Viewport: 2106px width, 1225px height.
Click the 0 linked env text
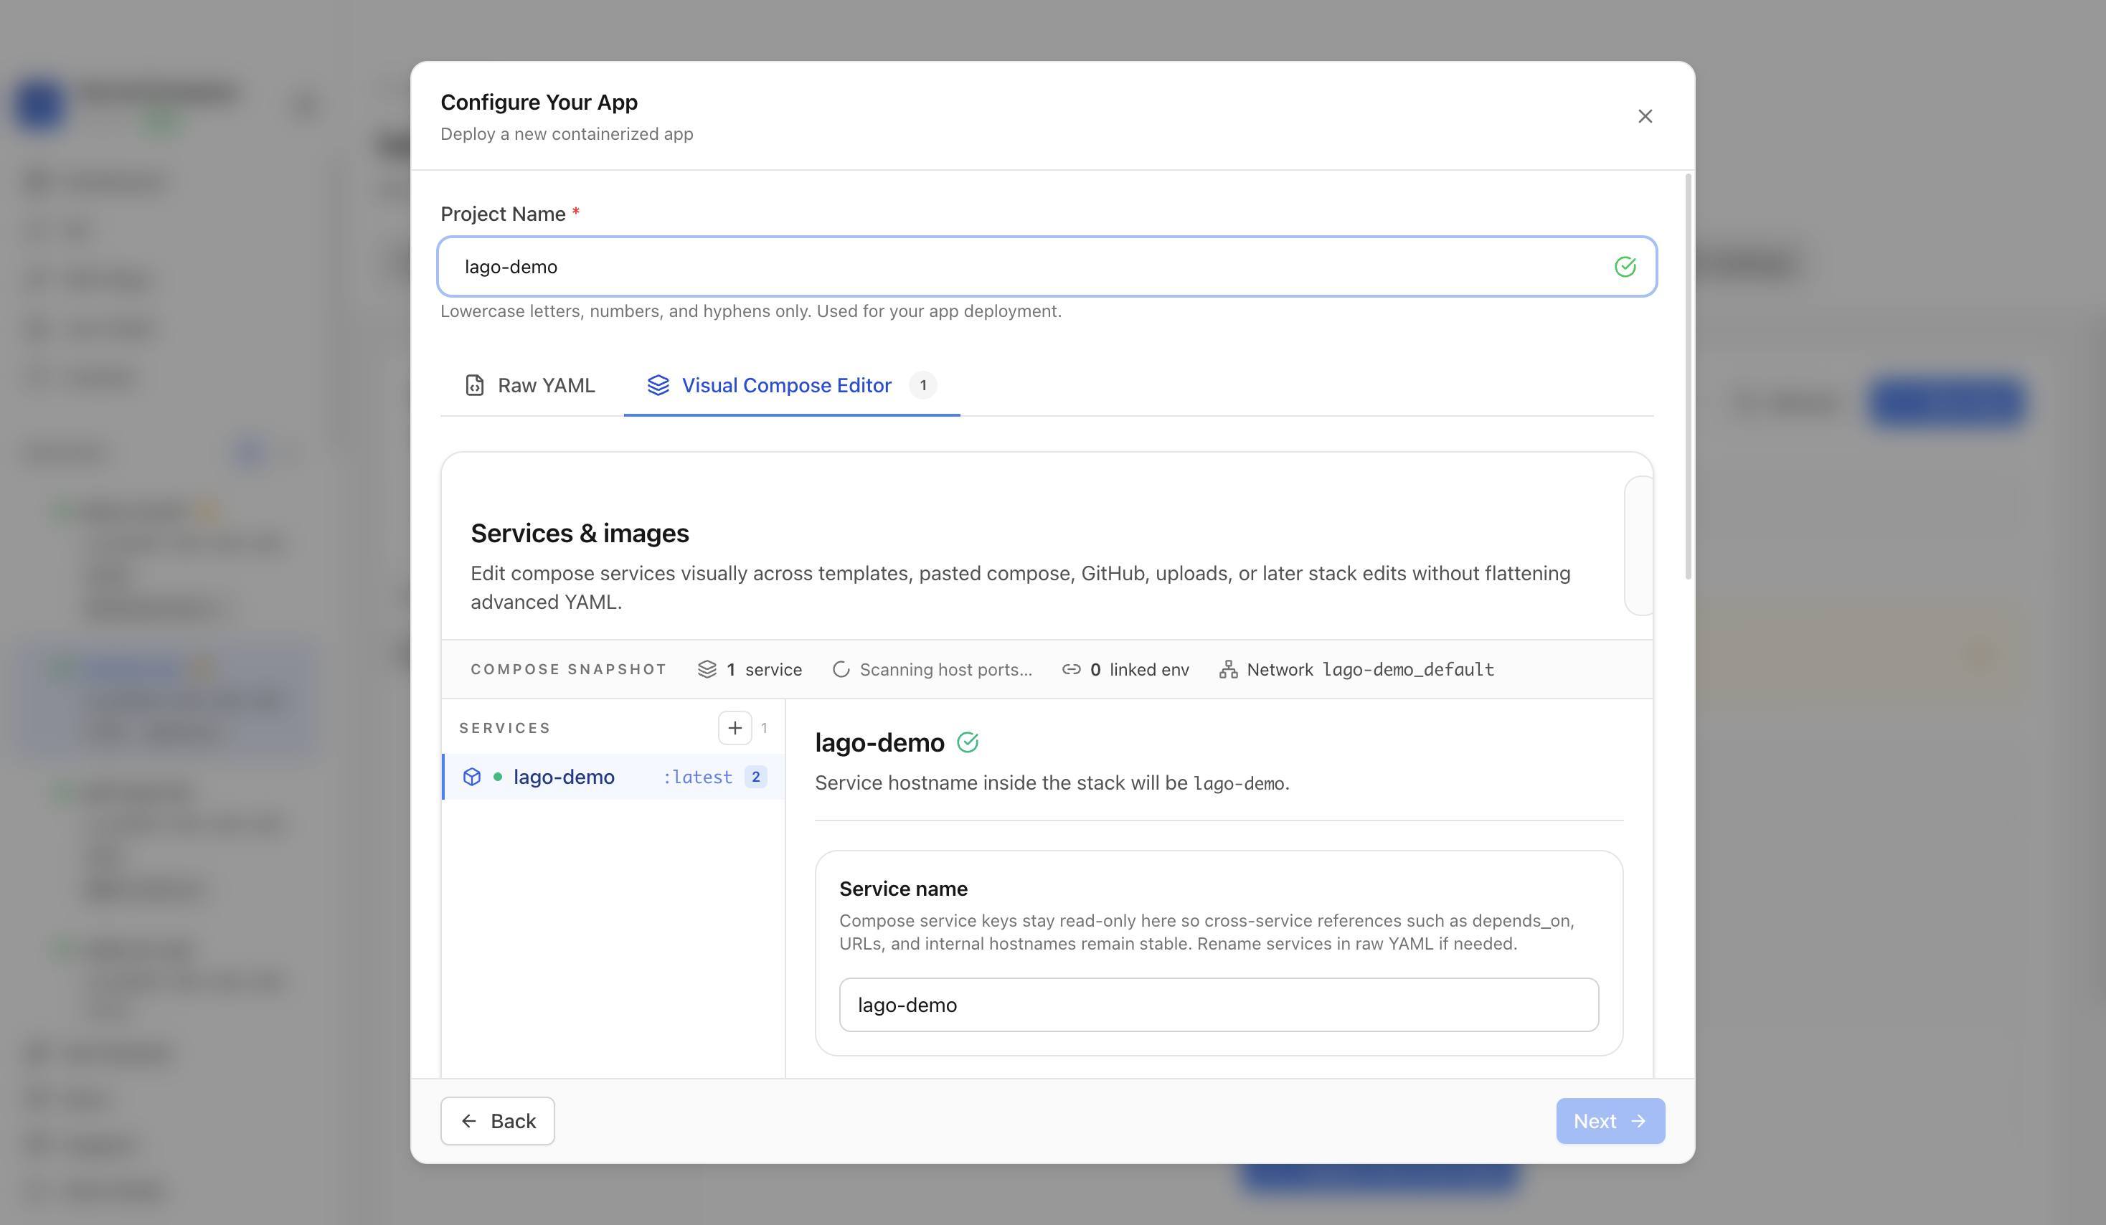point(1139,669)
